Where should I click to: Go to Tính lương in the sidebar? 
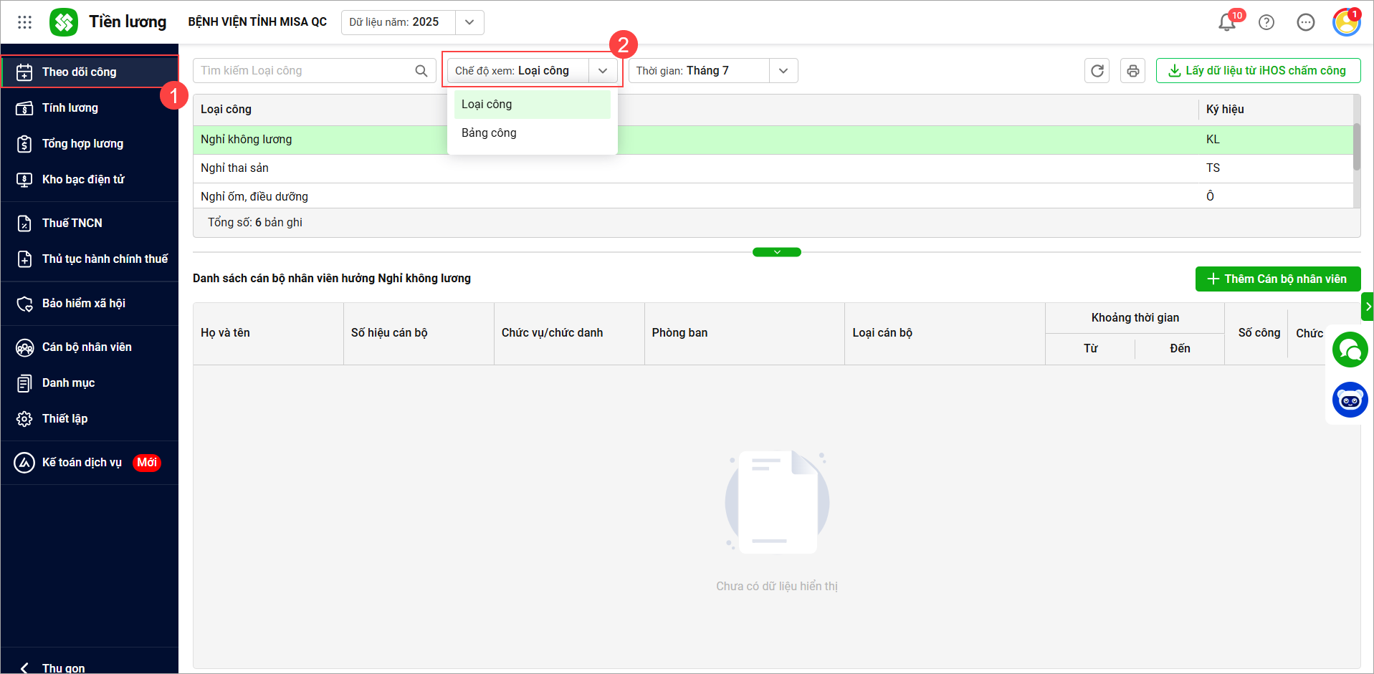point(90,107)
